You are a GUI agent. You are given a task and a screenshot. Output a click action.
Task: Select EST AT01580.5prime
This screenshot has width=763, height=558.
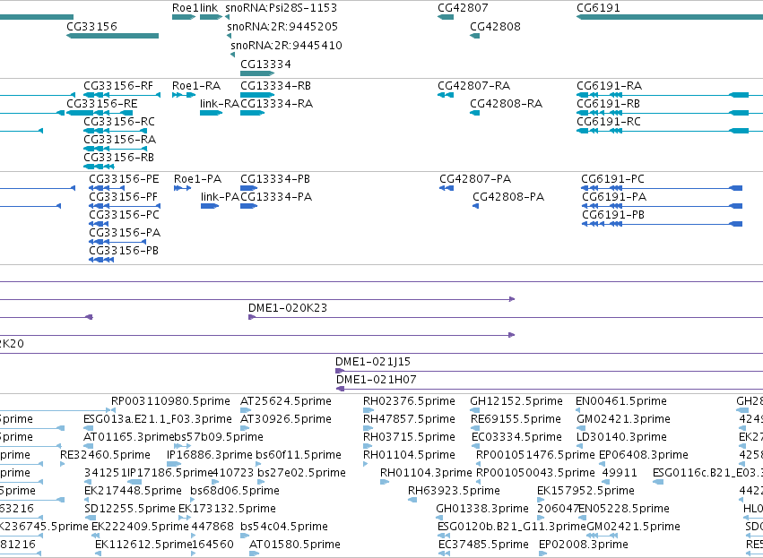pos(294,545)
